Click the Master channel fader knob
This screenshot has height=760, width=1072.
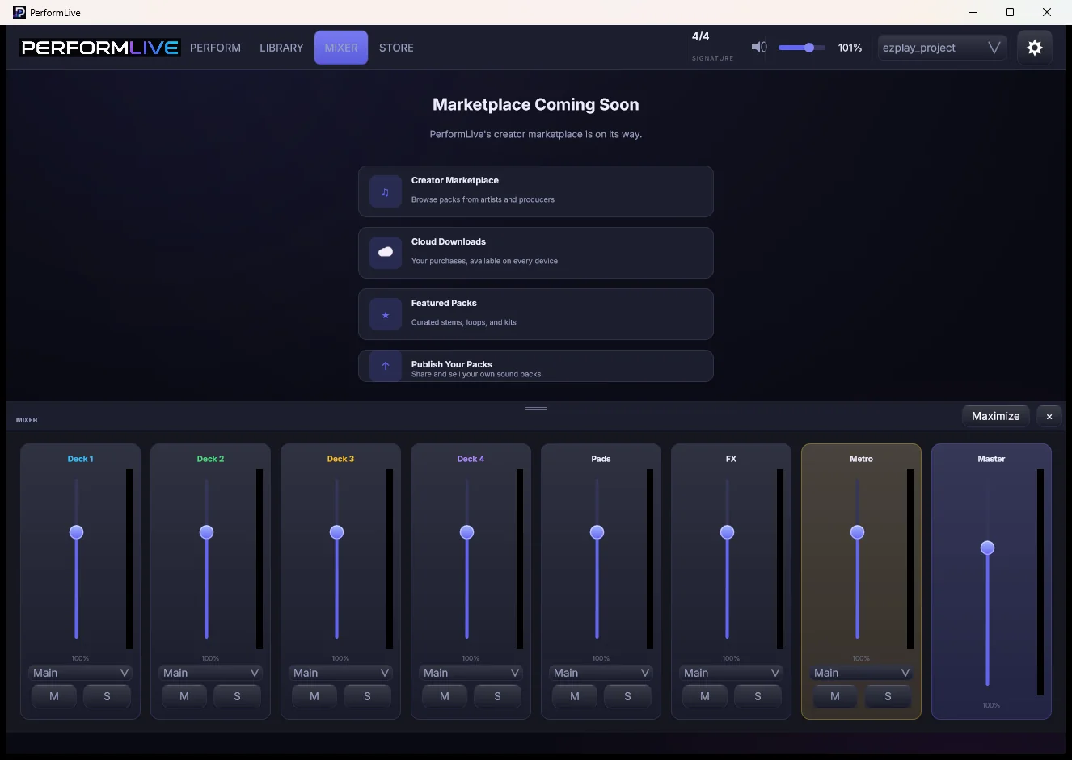(x=987, y=548)
